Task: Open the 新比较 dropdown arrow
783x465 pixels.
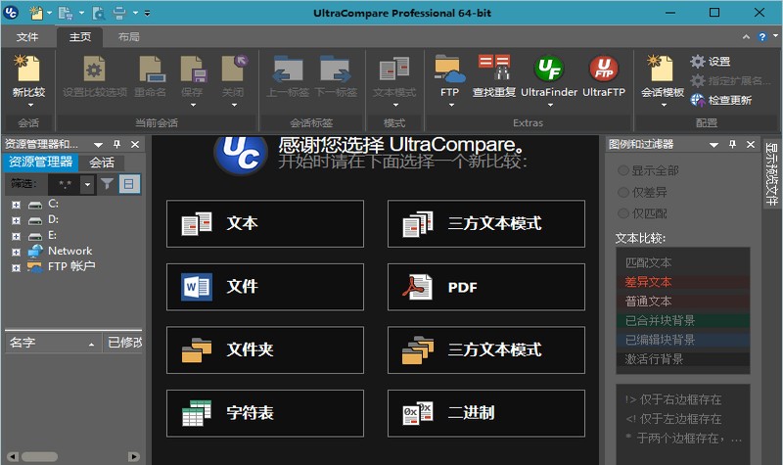Action: [x=30, y=105]
